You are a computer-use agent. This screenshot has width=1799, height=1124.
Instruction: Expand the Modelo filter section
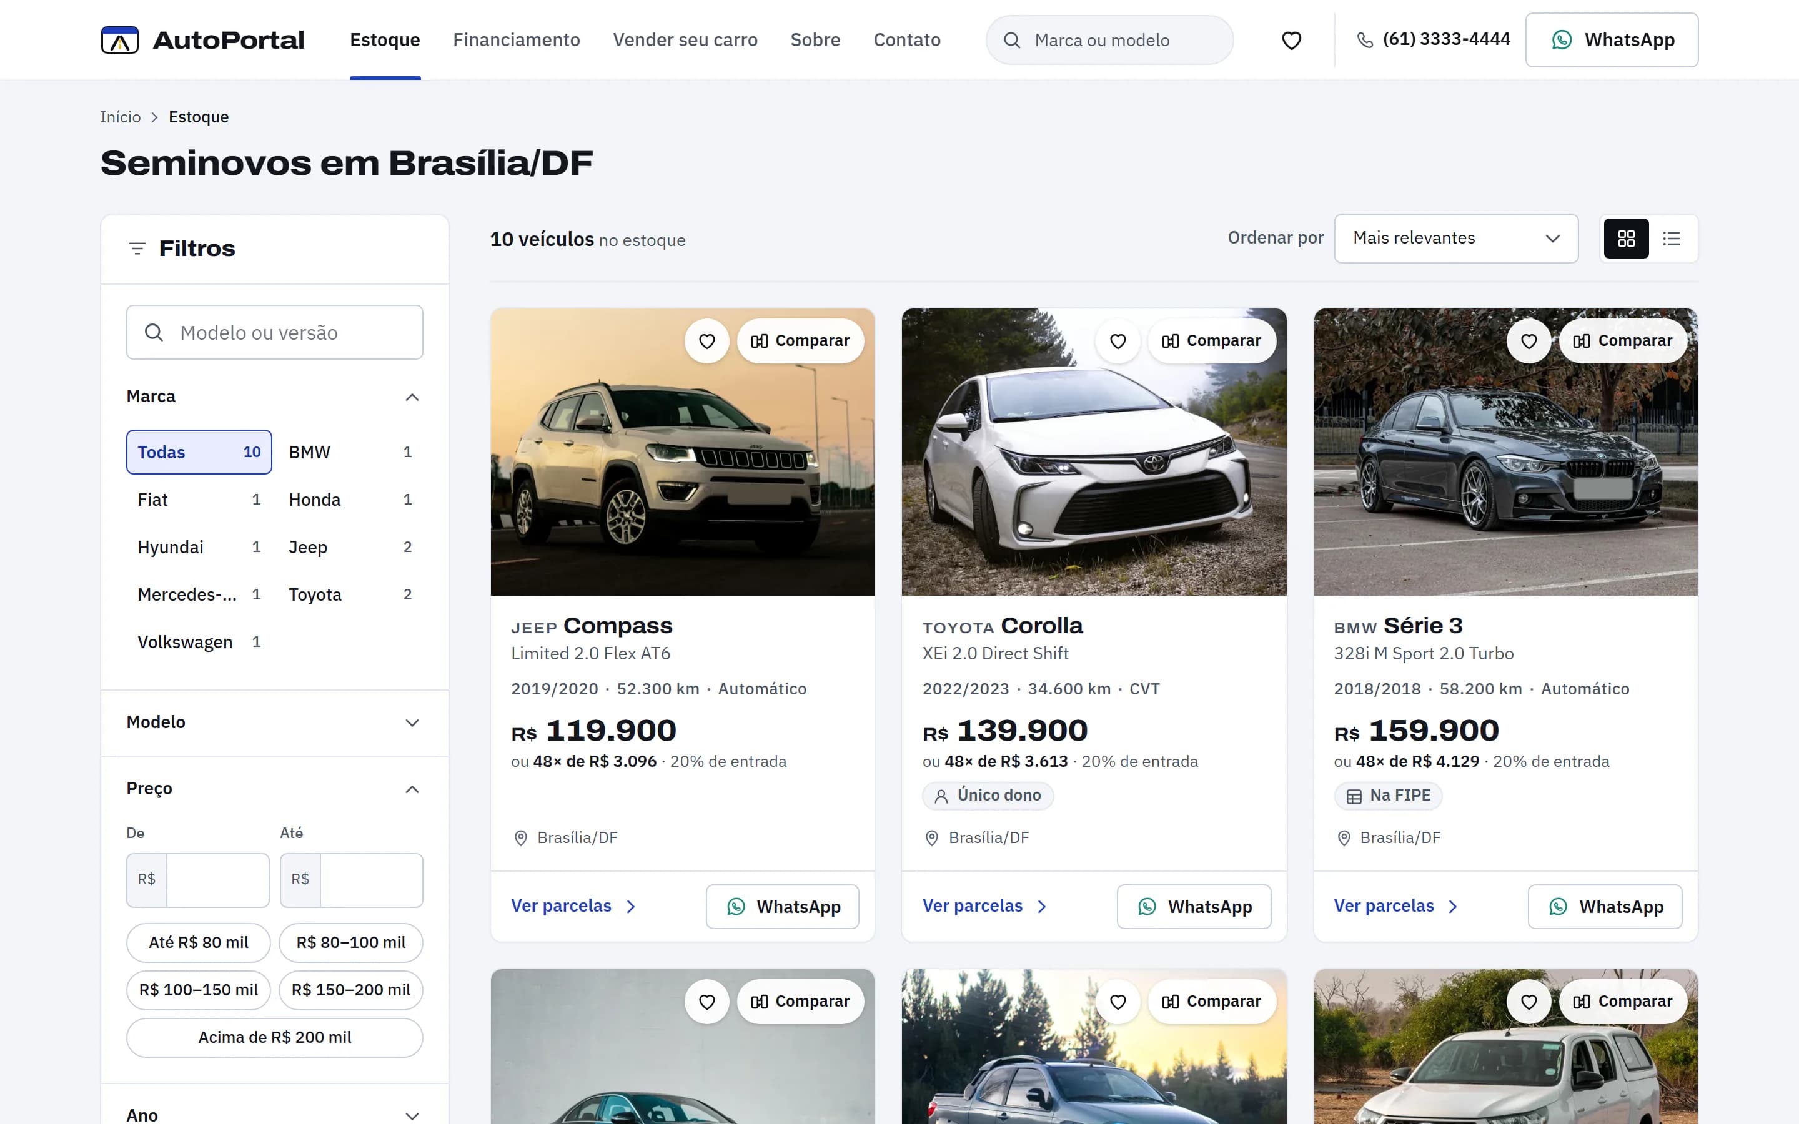tap(274, 722)
